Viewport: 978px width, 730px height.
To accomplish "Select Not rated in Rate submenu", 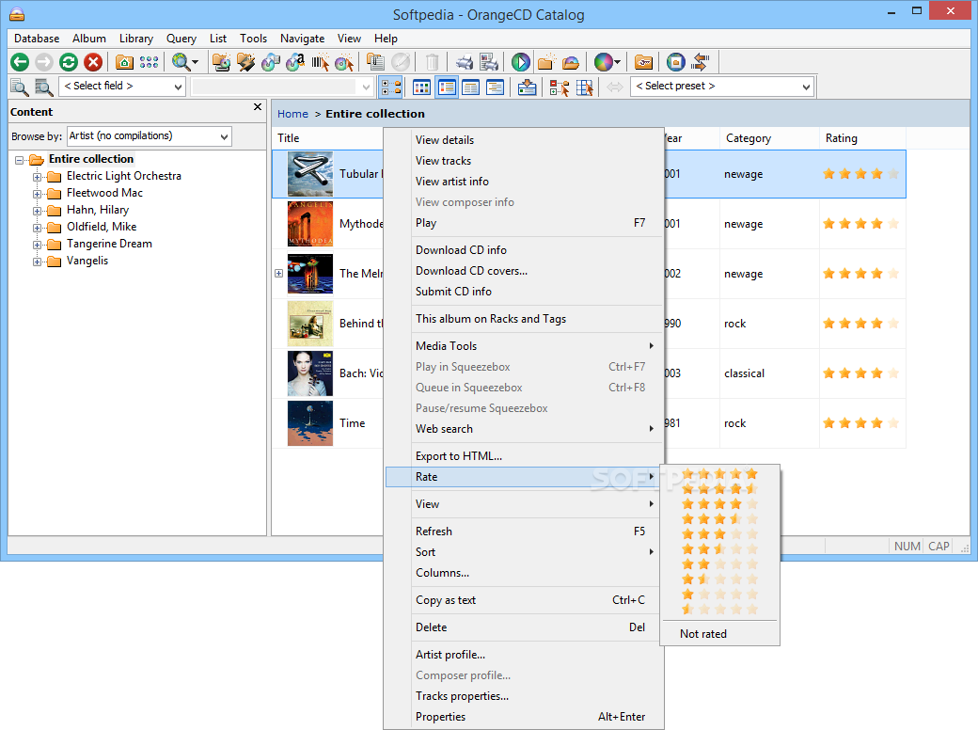I will click(719, 633).
